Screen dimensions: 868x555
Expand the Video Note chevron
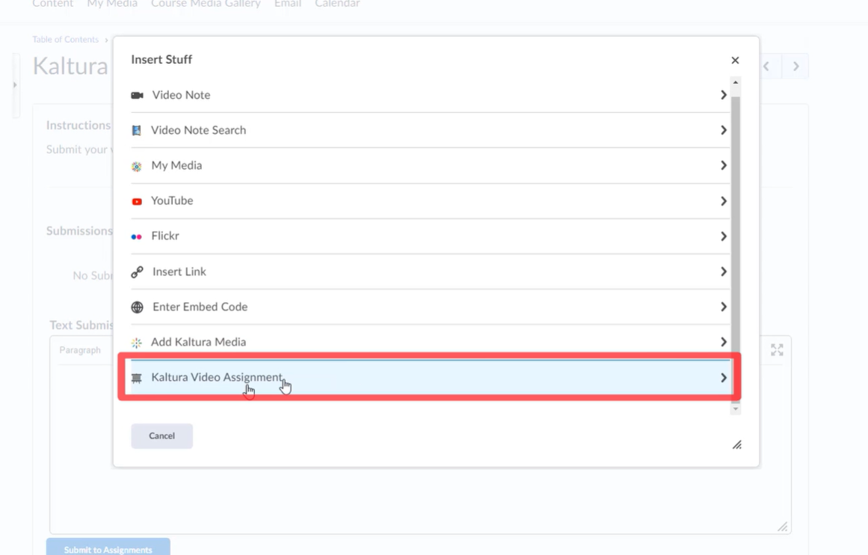[723, 95]
